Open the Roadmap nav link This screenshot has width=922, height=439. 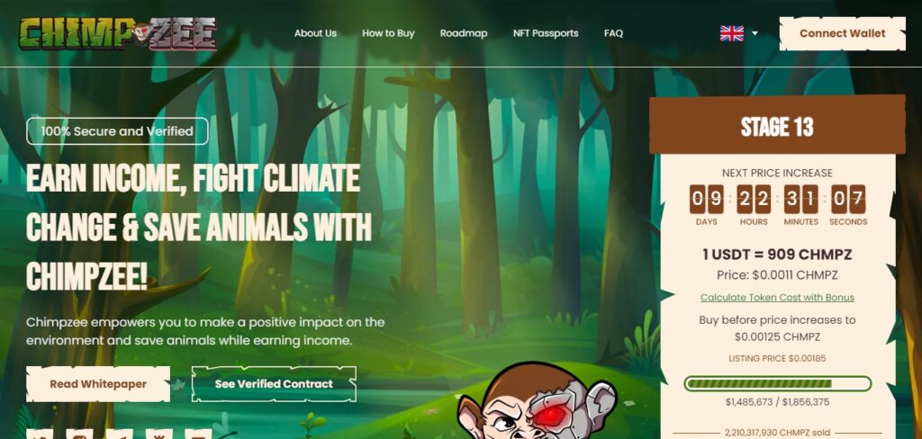coord(464,33)
